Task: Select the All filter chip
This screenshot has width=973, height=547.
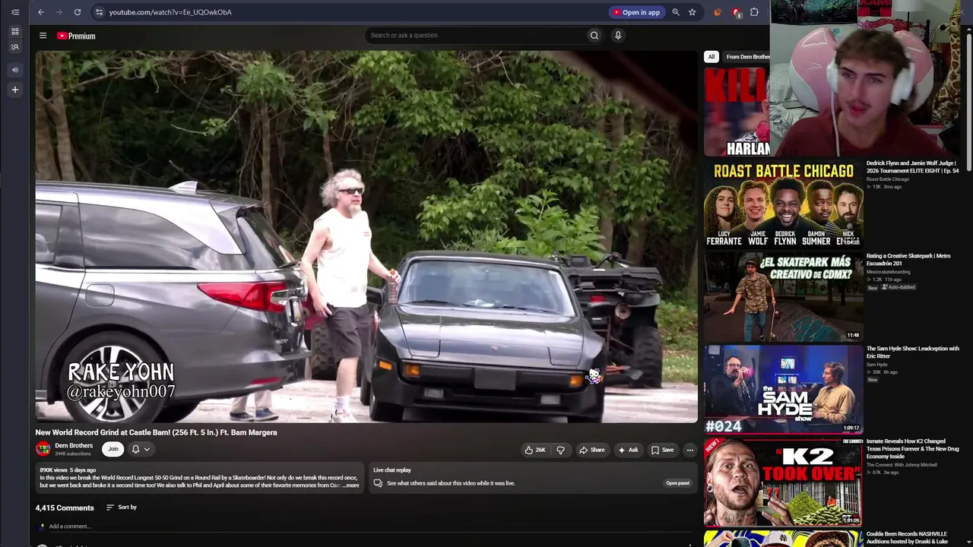Action: coord(712,56)
